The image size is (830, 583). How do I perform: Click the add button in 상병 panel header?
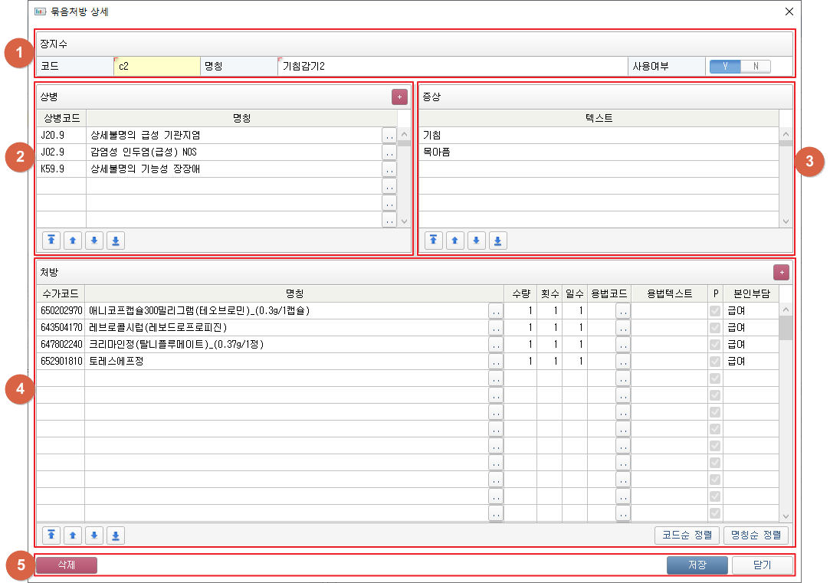399,97
